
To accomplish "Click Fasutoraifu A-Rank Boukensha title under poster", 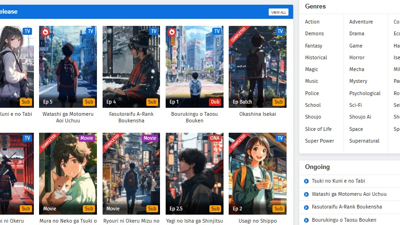I will coord(131,117).
